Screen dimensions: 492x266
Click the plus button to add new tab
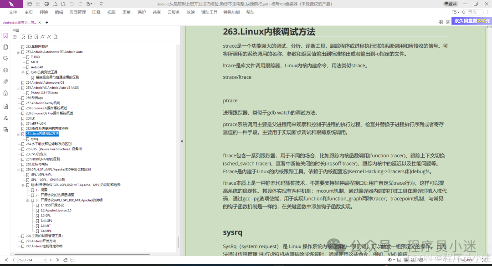[47, 23]
